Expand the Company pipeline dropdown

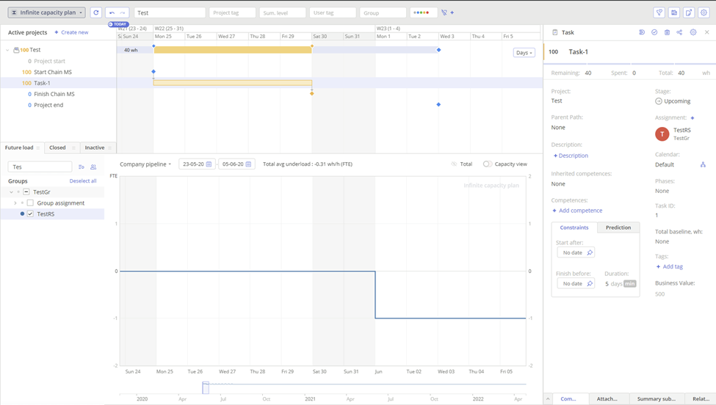click(x=145, y=164)
